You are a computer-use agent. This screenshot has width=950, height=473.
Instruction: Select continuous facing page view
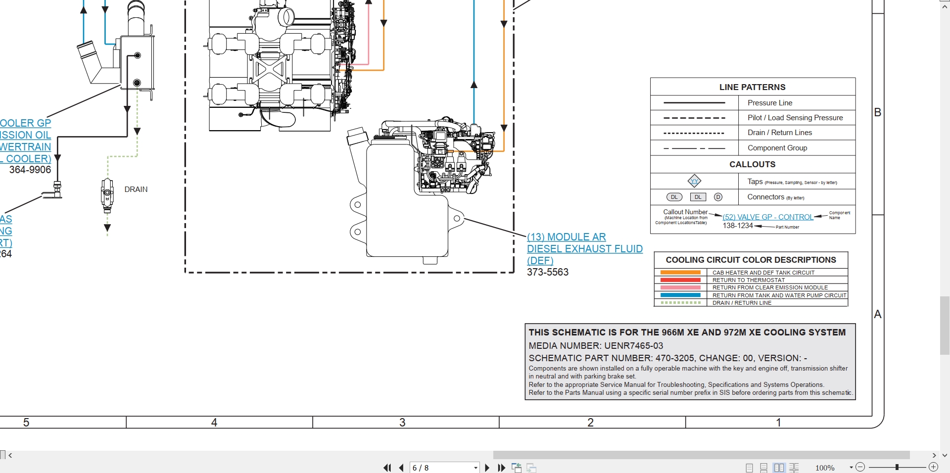pyautogui.click(x=794, y=468)
